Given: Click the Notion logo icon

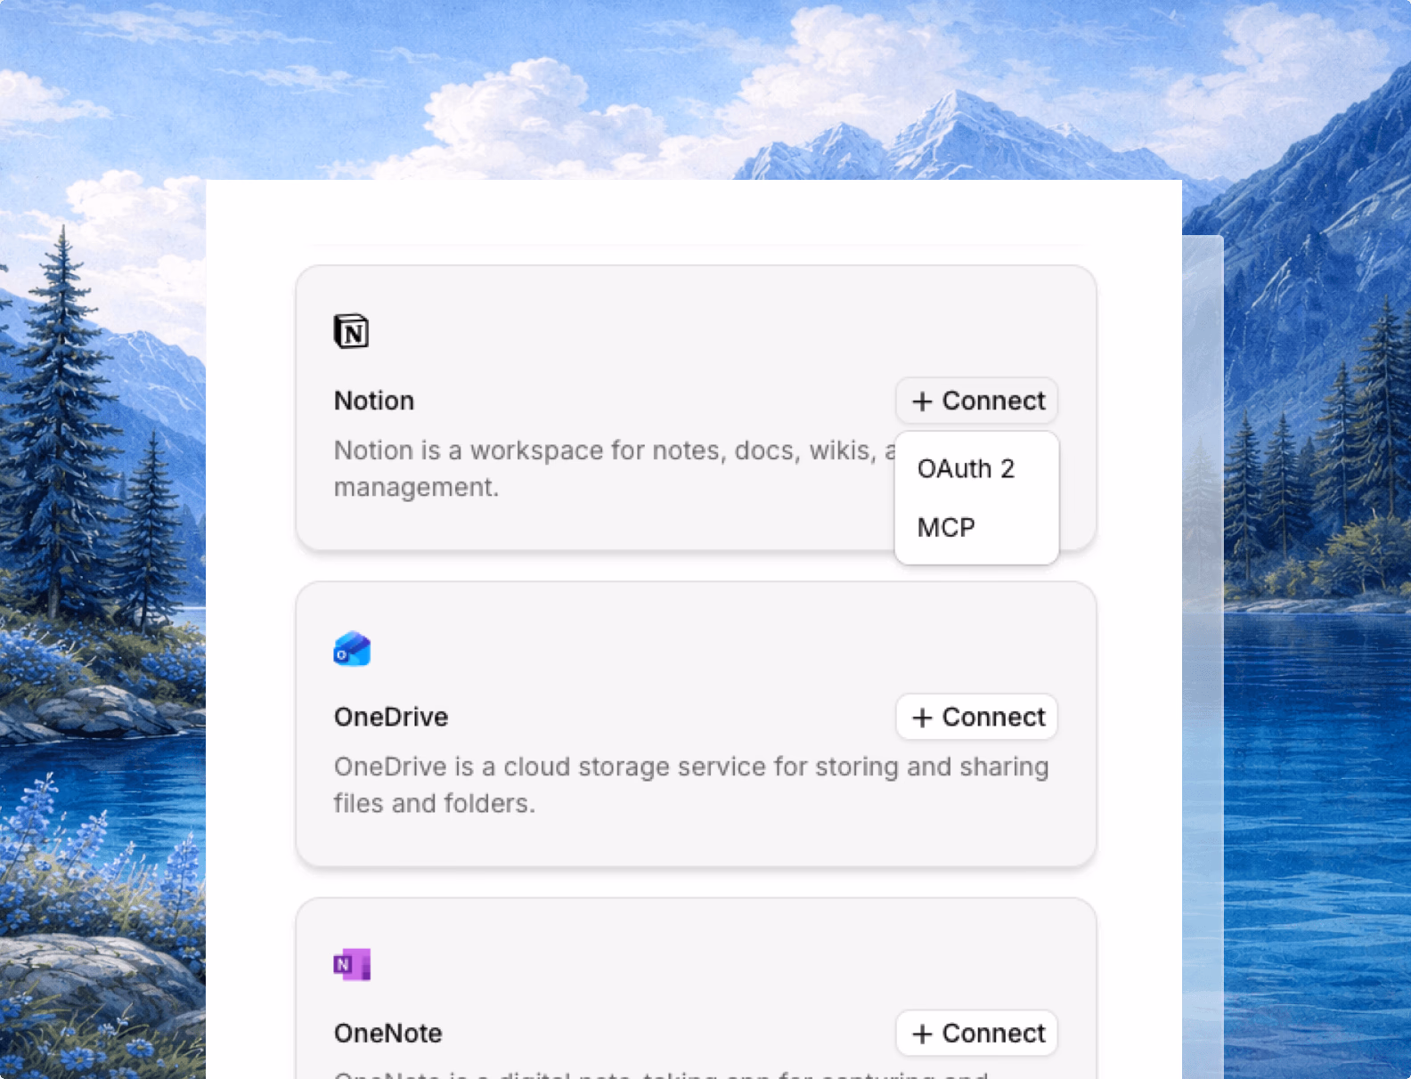Looking at the screenshot, I should pyautogui.click(x=351, y=331).
